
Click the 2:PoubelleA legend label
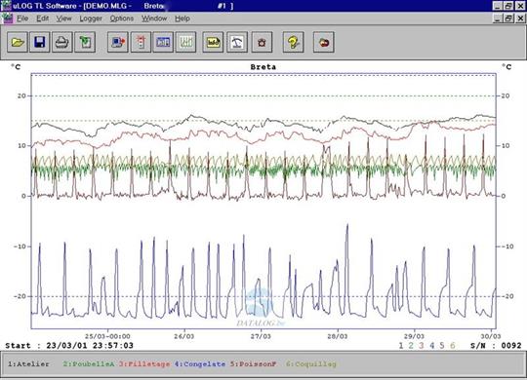click(x=89, y=363)
